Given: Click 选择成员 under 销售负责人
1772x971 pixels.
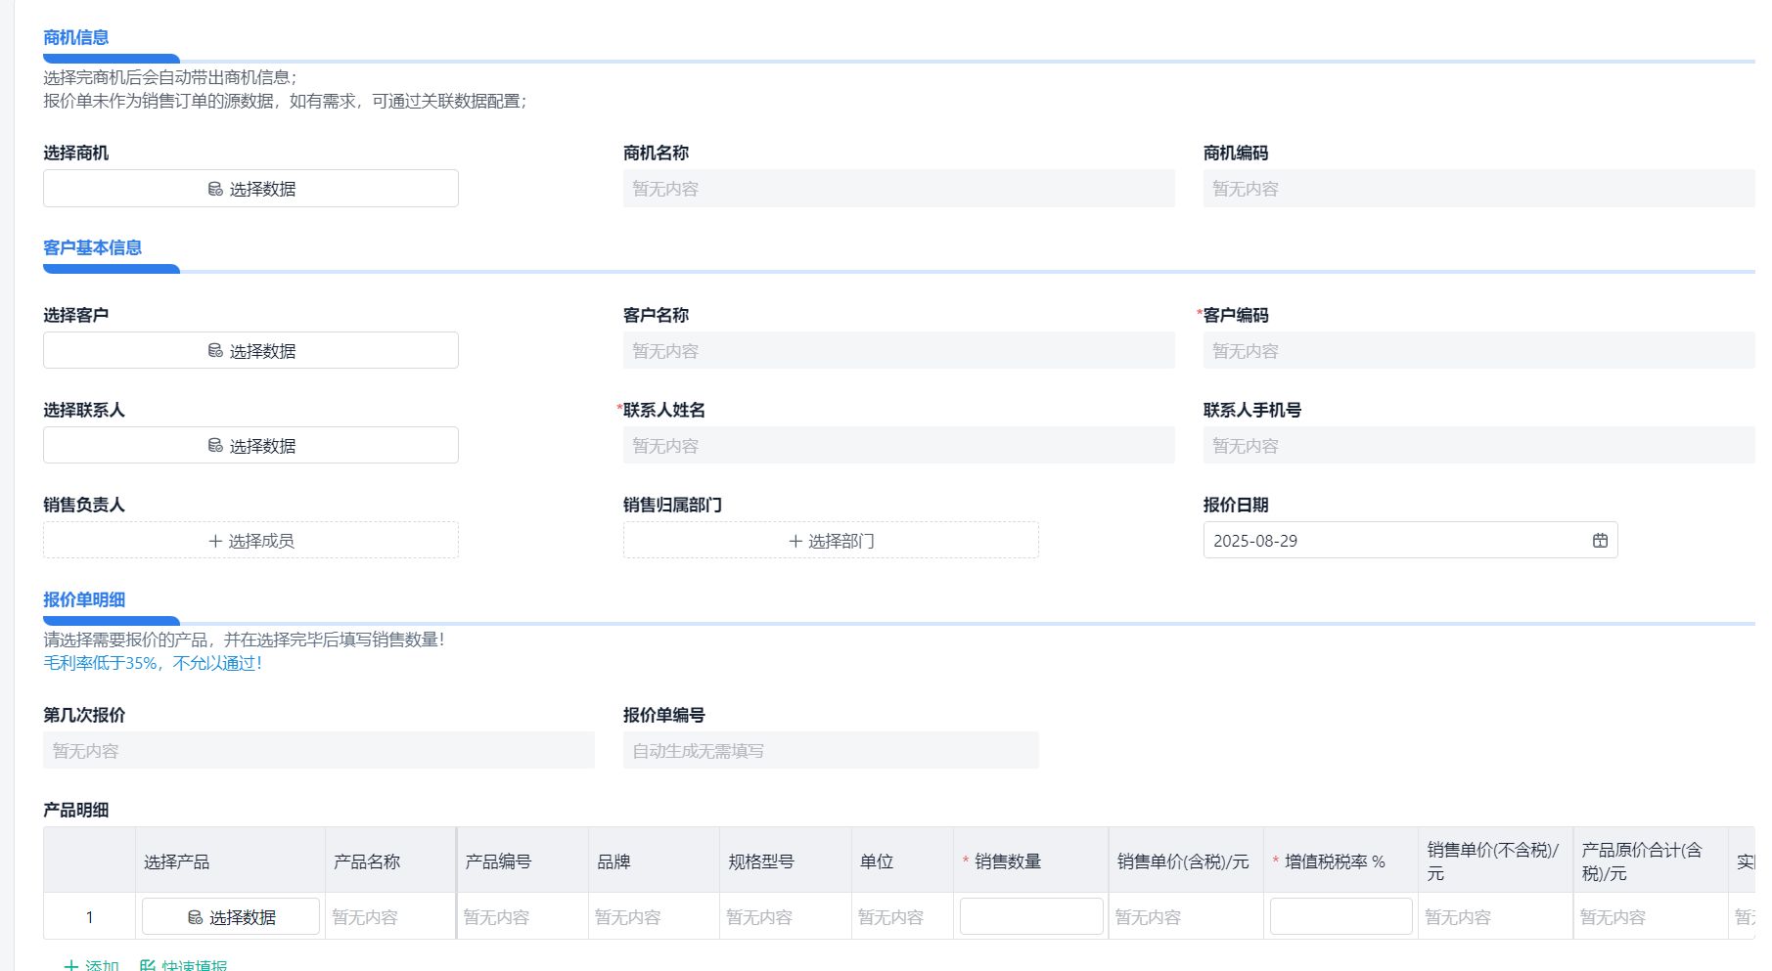Looking at the screenshot, I should pos(250,540).
